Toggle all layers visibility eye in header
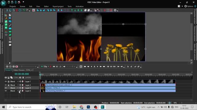 pyautogui.click(x=6, y=78)
